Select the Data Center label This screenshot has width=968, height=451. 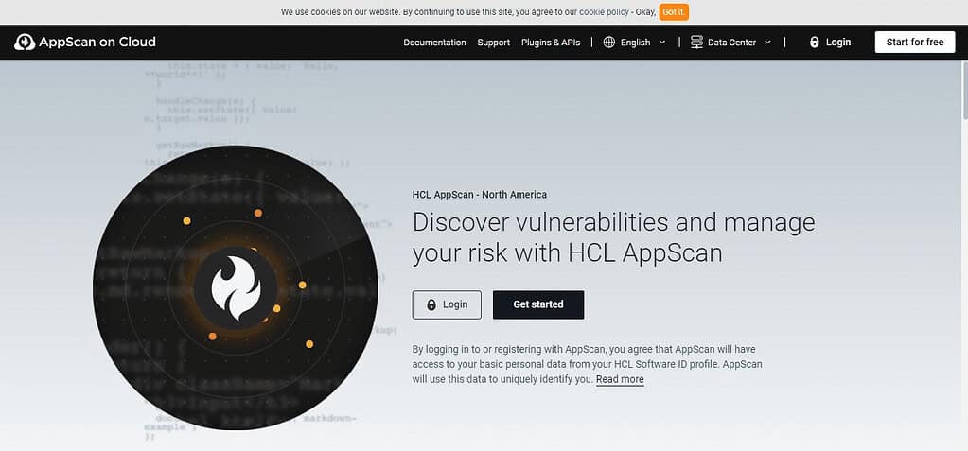coord(731,43)
